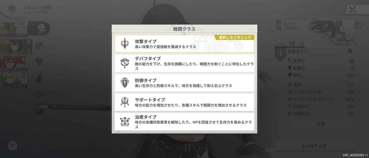Click the レベルアップ button
This screenshot has height=158, width=369.
click(x=314, y=146)
